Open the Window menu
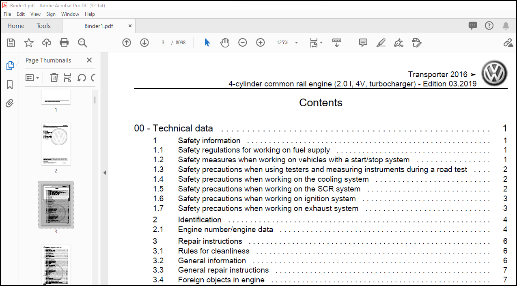This screenshot has width=517, height=286. [x=70, y=14]
